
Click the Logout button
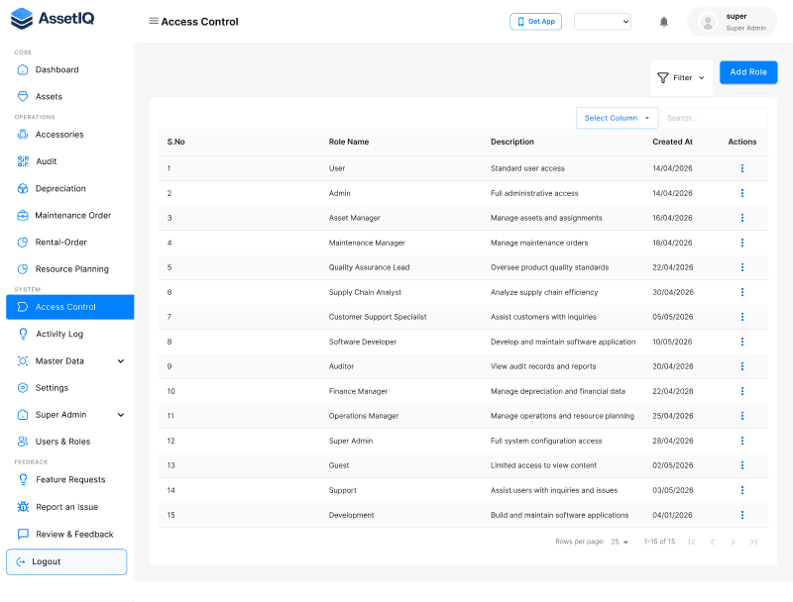(x=66, y=561)
